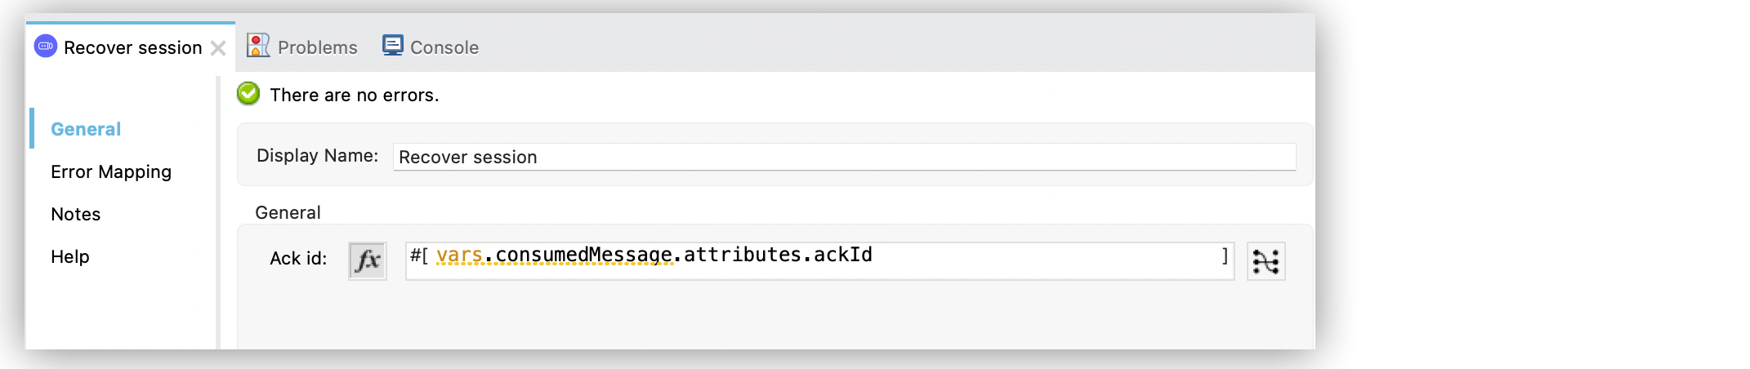Click the Display Name label
This screenshot has height=369, width=1750.
(x=317, y=155)
